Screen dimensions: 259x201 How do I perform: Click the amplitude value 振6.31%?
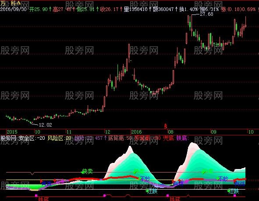pyautogui.click(x=209, y=9)
